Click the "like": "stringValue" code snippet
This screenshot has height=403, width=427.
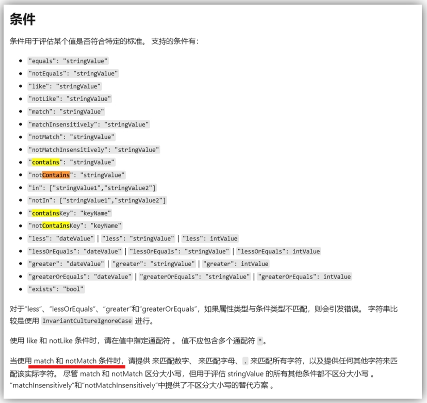click(x=65, y=86)
